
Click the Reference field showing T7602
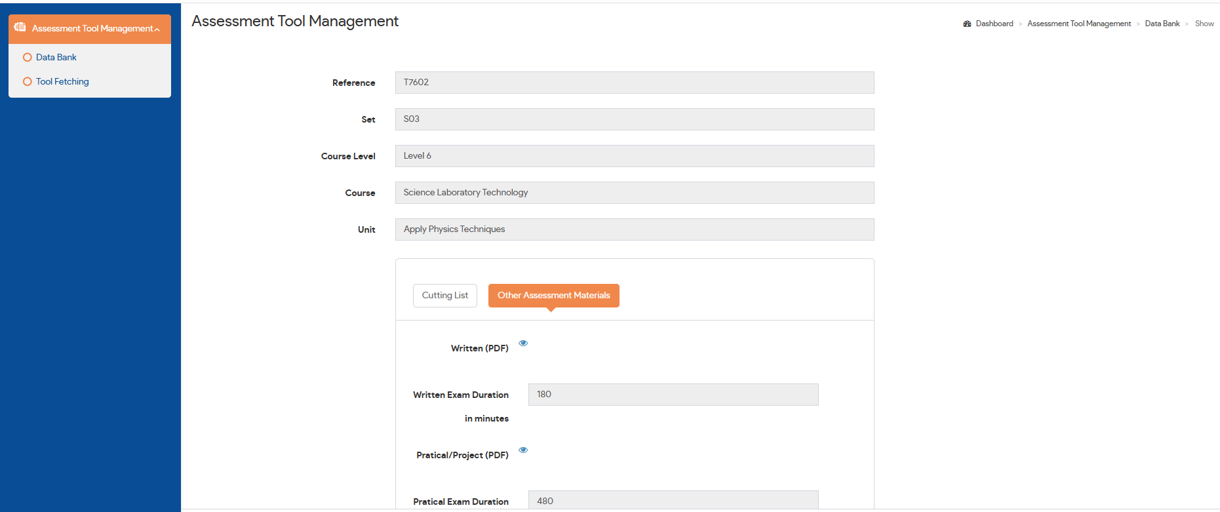point(634,83)
